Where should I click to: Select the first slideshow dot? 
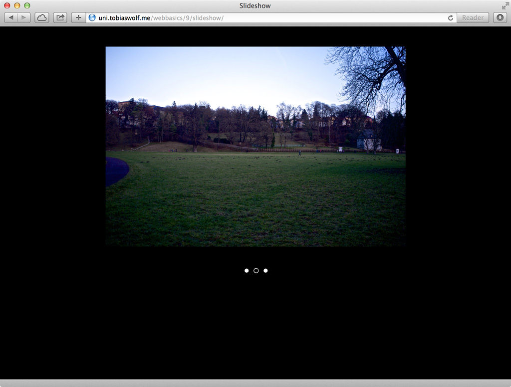pos(247,270)
